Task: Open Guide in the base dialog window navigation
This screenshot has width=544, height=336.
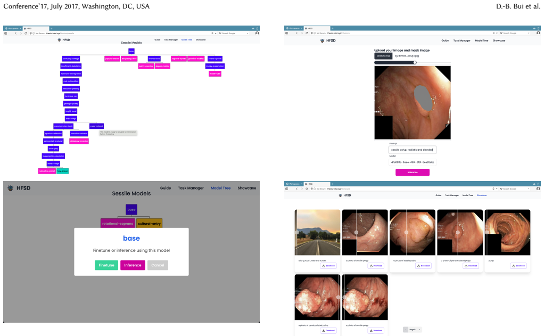Action: 166,188
